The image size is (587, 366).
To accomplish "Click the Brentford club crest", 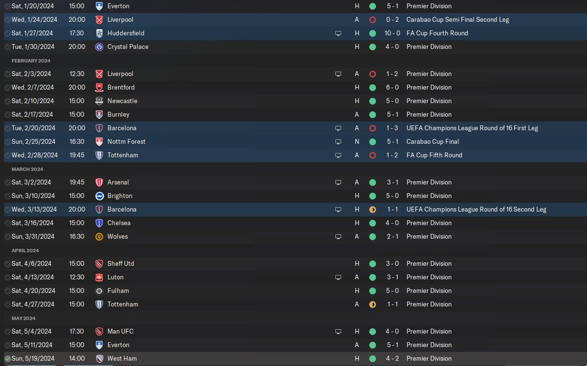I will pos(99,88).
